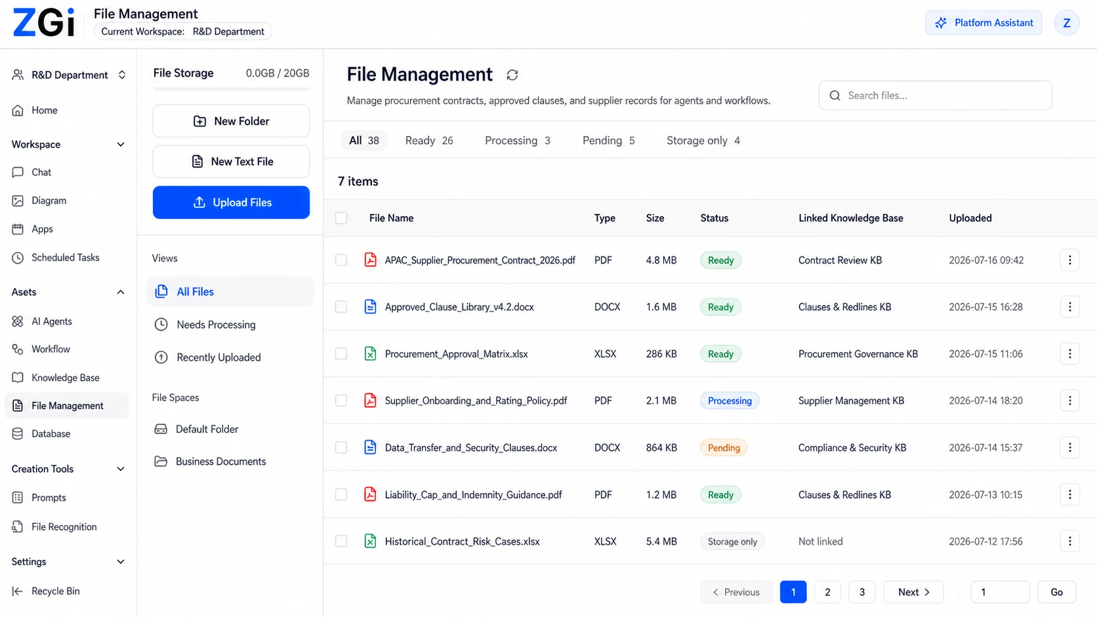This screenshot has width=1097, height=617.
Task: Open Database in the sidebar
Action: pos(51,433)
